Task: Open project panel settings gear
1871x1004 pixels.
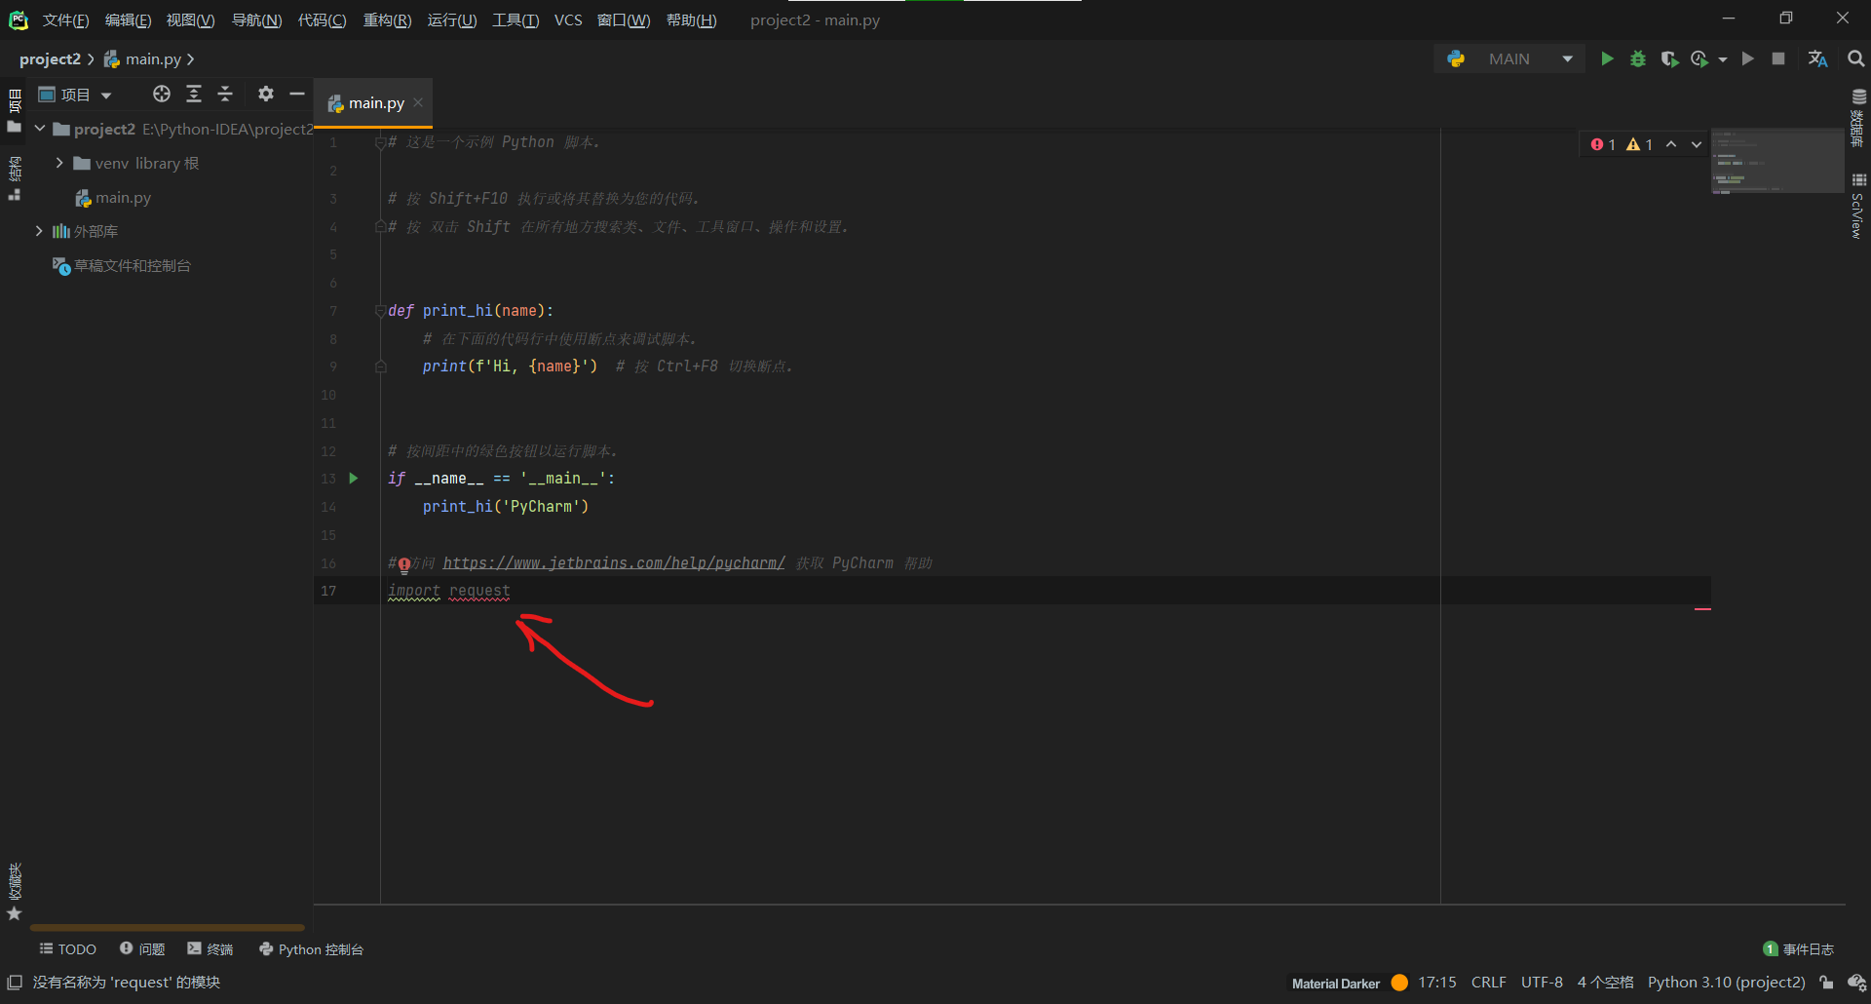Action: [x=266, y=94]
